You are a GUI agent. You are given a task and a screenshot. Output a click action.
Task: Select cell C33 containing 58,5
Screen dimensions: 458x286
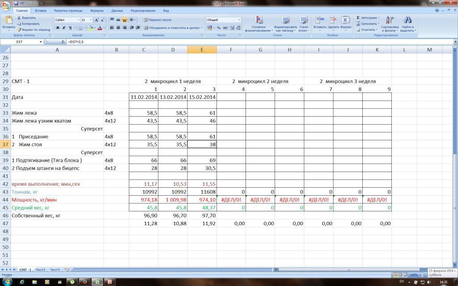coord(144,113)
